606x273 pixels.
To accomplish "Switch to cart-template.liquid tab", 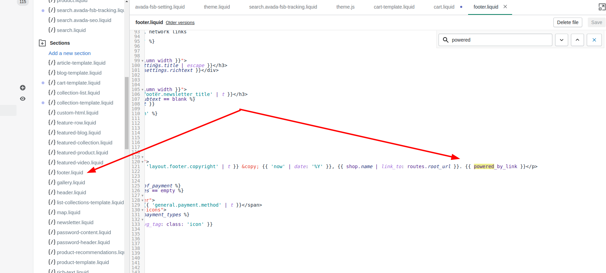I will pos(394,7).
